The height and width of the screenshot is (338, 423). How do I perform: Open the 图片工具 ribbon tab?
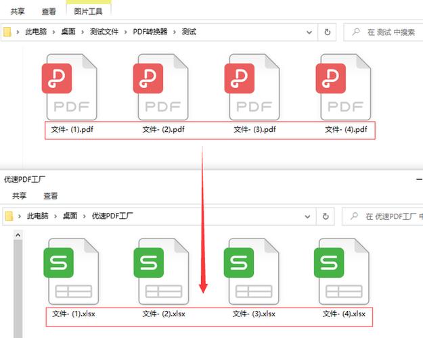[x=89, y=11]
